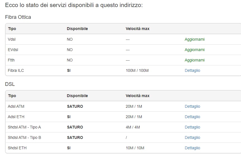Viewport: 241px width, 156px height.
Task: Open Dettaglio for Shdsl ATM - Tipo B
Action: [192, 137]
